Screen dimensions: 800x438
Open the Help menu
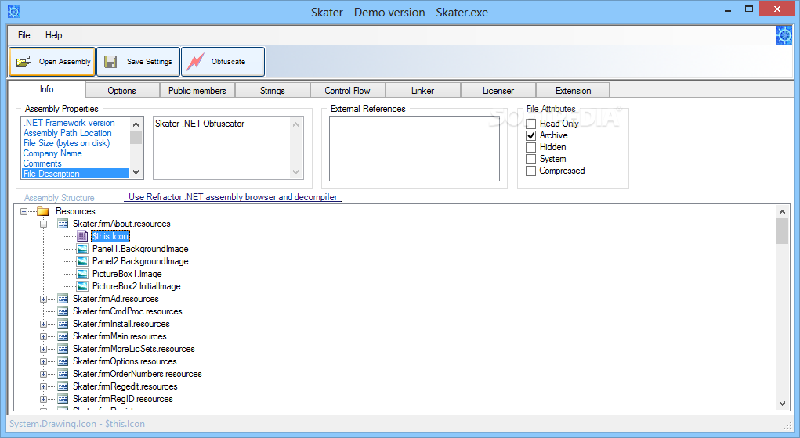click(x=53, y=35)
